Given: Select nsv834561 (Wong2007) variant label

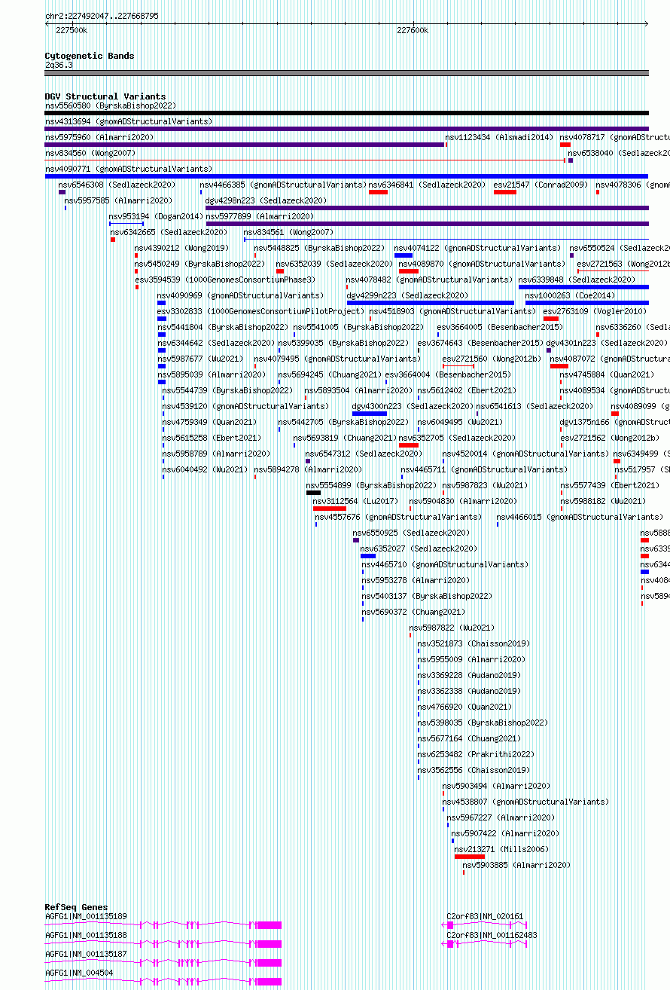Looking at the screenshot, I should coord(289,232).
